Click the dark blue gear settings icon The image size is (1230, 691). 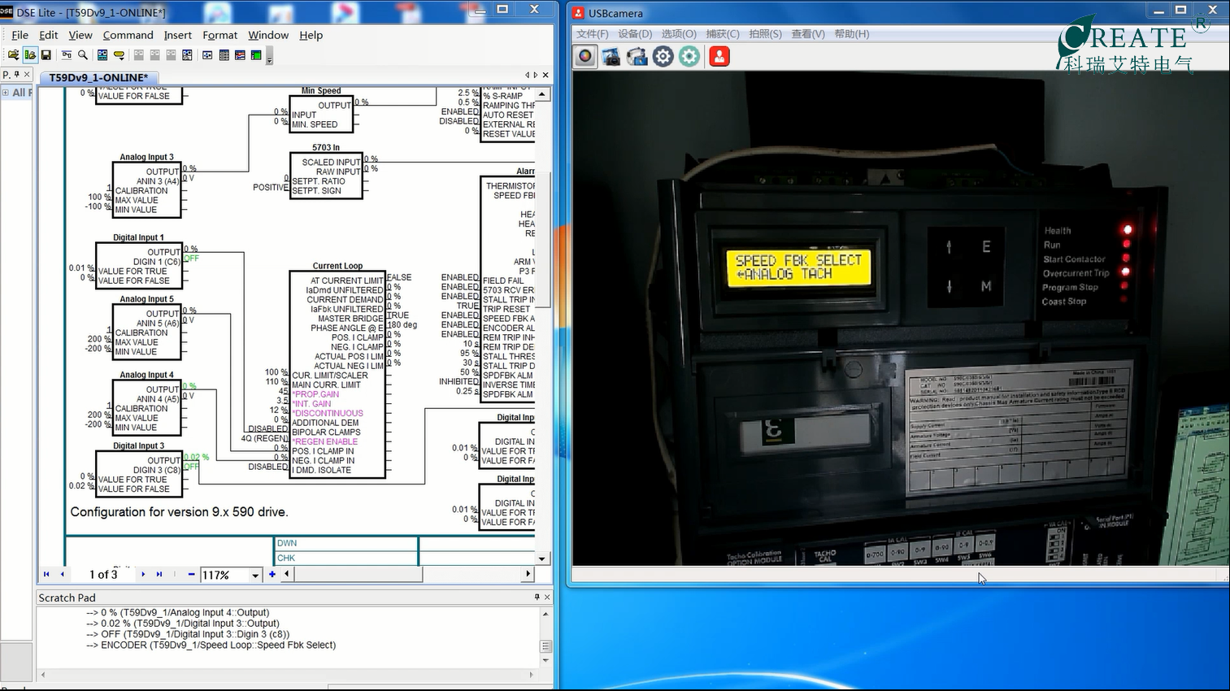coord(663,56)
